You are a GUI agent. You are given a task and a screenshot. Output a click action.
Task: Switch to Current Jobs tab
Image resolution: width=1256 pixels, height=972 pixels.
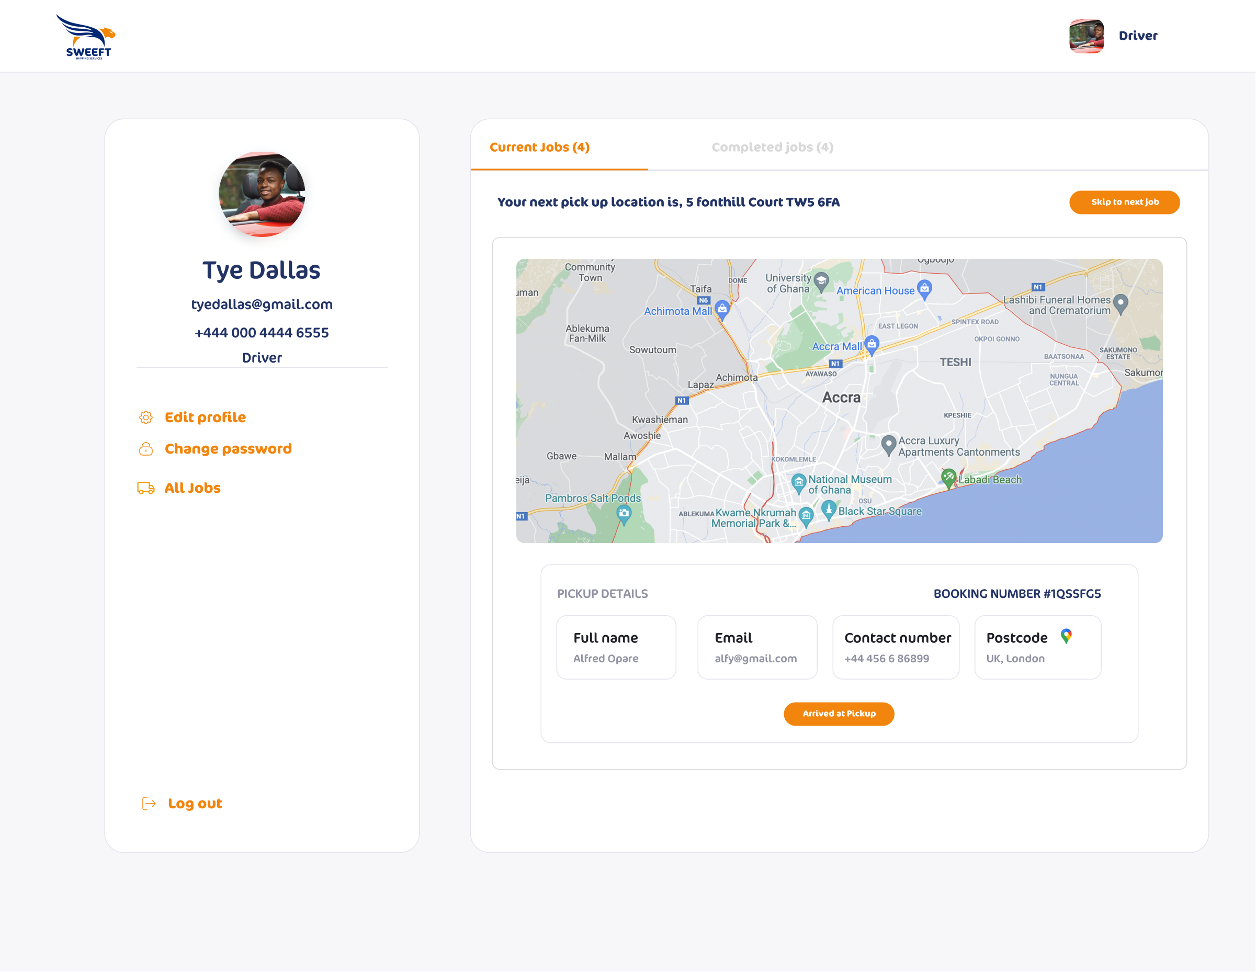(539, 147)
